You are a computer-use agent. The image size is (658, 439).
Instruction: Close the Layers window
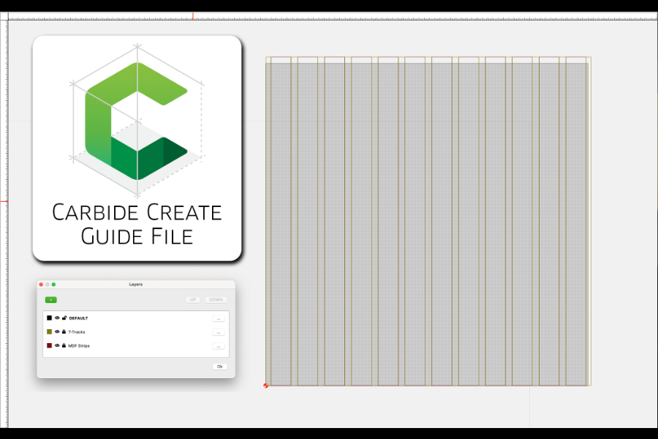tap(41, 285)
